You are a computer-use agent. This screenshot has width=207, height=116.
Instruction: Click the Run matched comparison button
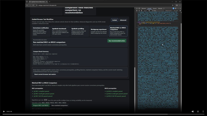60,106
